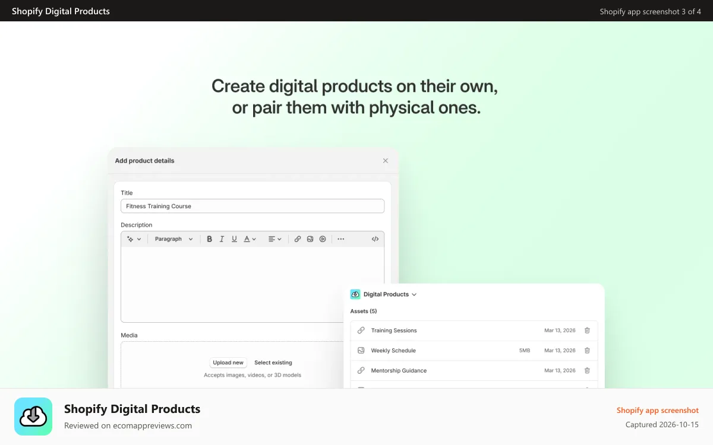Screen dimensions: 713x445
Task: Click Shopify app screenshot 3 of 4 label
Action: click(650, 11)
